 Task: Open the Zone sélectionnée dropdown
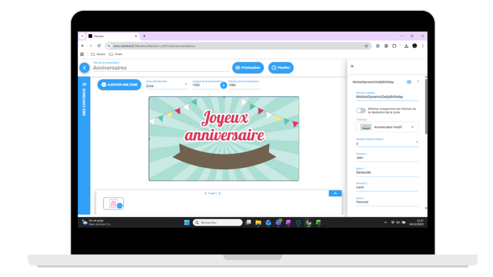click(185, 85)
